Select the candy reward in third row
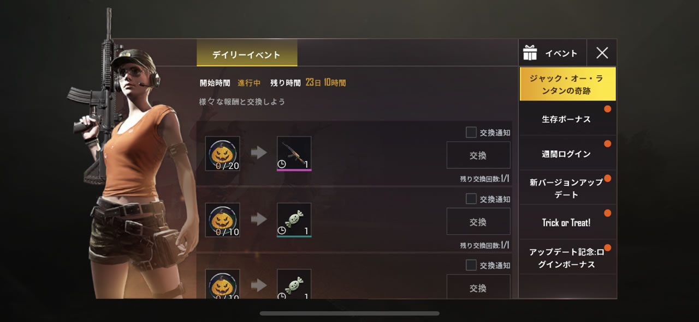Image resolution: width=699 pixels, height=322 pixels. click(x=294, y=284)
